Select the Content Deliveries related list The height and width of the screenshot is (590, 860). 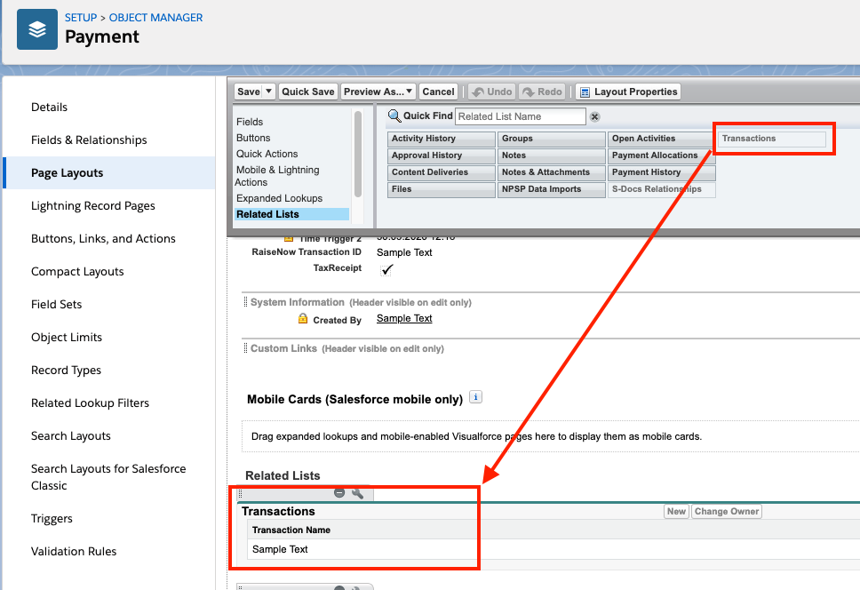pyautogui.click(x=441, y=172)
